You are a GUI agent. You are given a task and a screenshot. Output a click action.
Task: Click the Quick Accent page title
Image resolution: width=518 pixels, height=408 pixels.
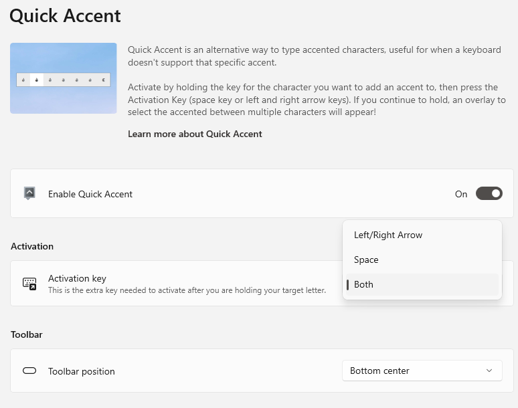pos(65,15)
